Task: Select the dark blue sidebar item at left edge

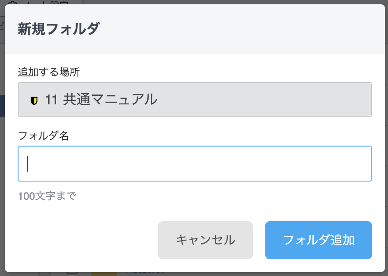Action: point(2,106)
